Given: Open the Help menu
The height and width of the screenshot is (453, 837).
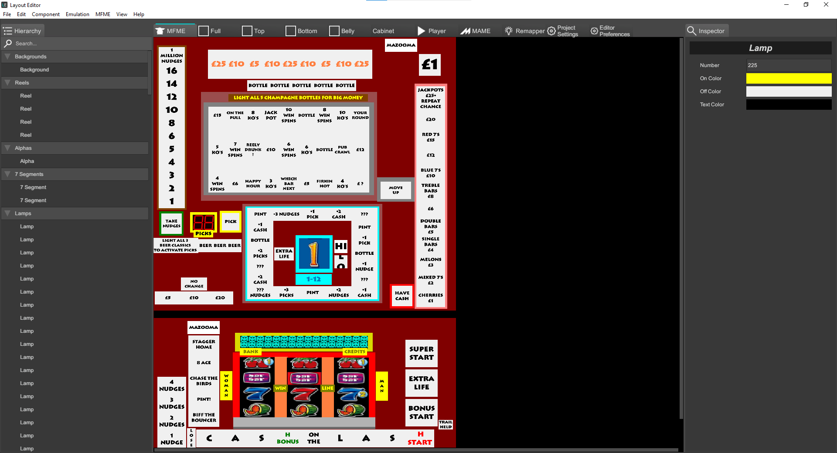Looking at the screenshot, I should 139,14.
